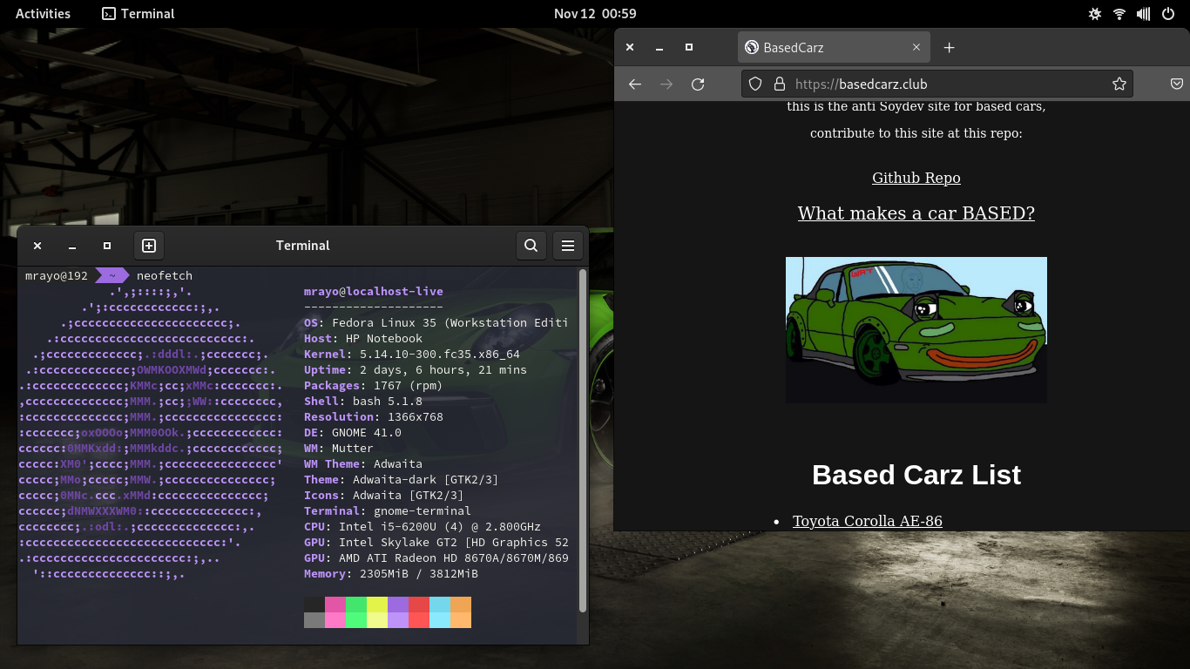Click the Wi-Fi status icon
This screenshot has width=1190, height=669.
point(1119,14)
